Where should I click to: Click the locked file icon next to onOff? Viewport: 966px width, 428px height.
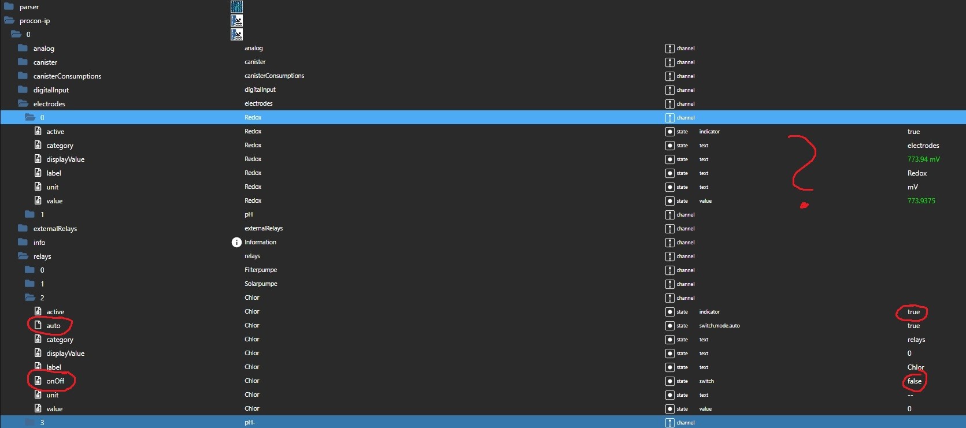(x=38, y=381)
